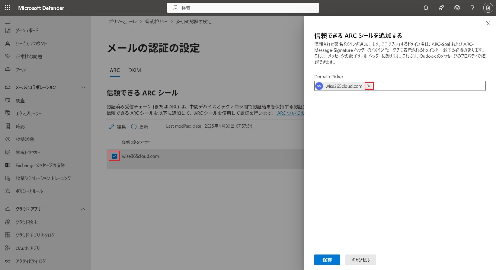Click the 編集 pencil toolbar item
The height and width of the screenshot is (270, 496).
click(117, 127)
